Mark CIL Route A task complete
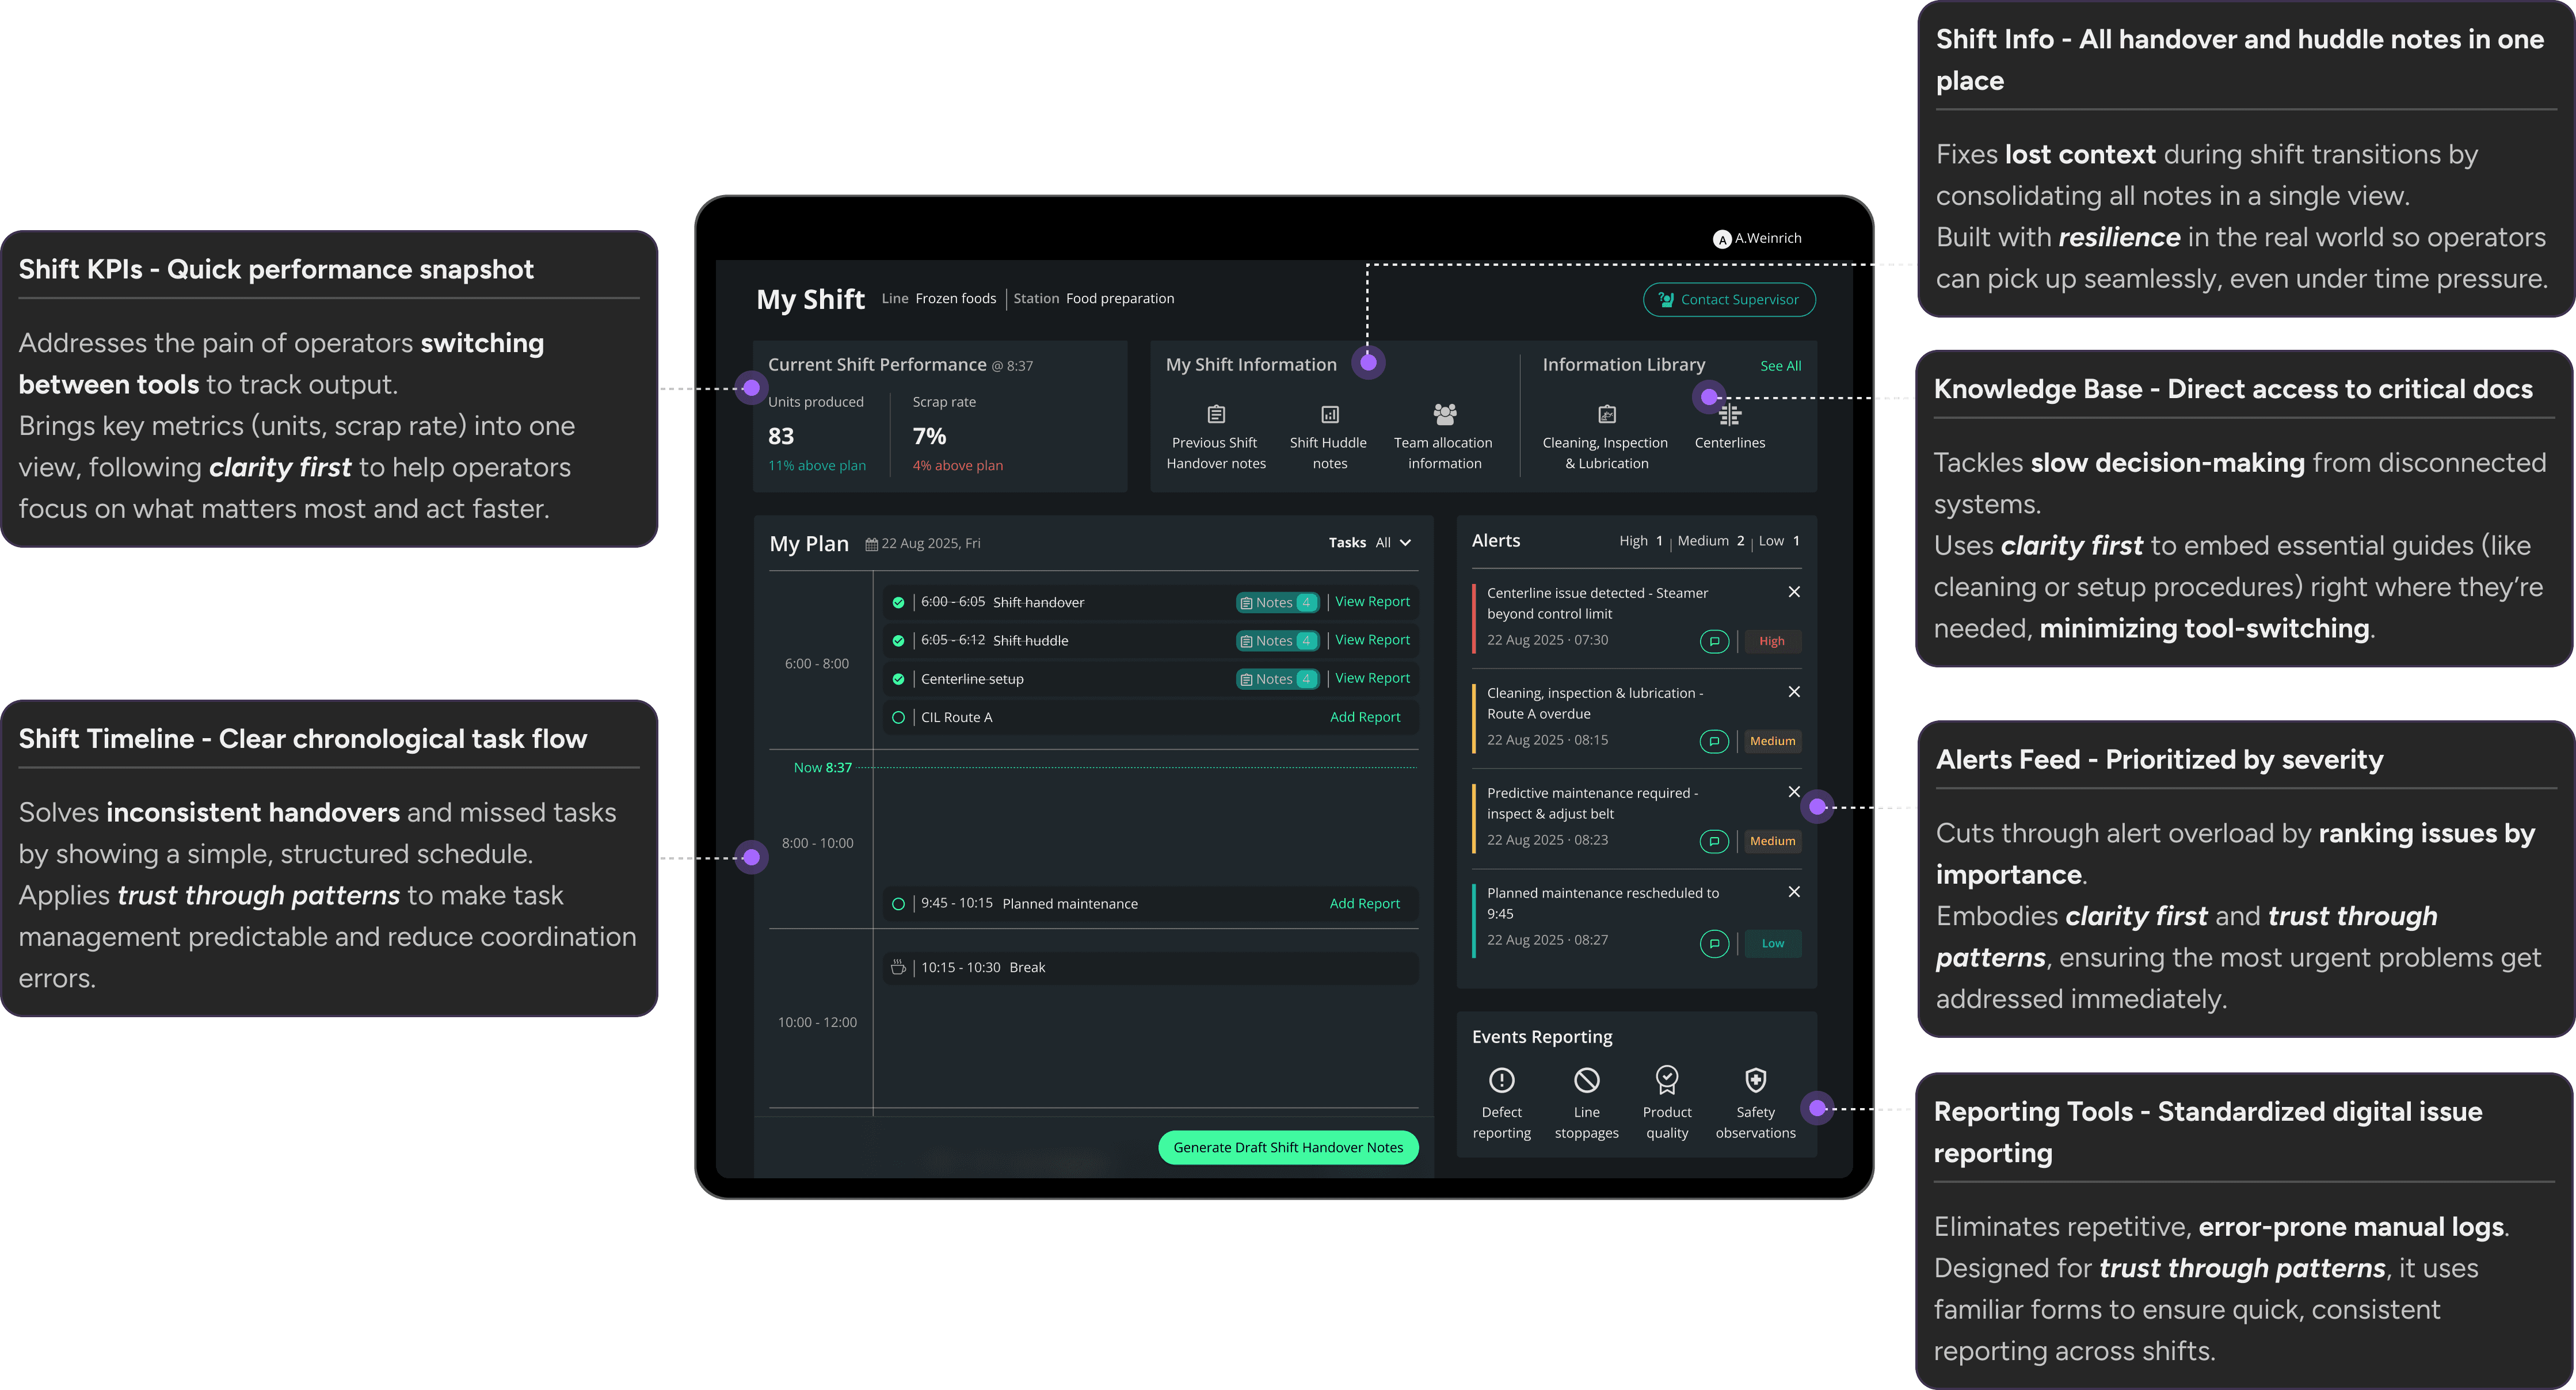The height and width of the screenshot is (1390, 2576). click(x=898, y=717)
